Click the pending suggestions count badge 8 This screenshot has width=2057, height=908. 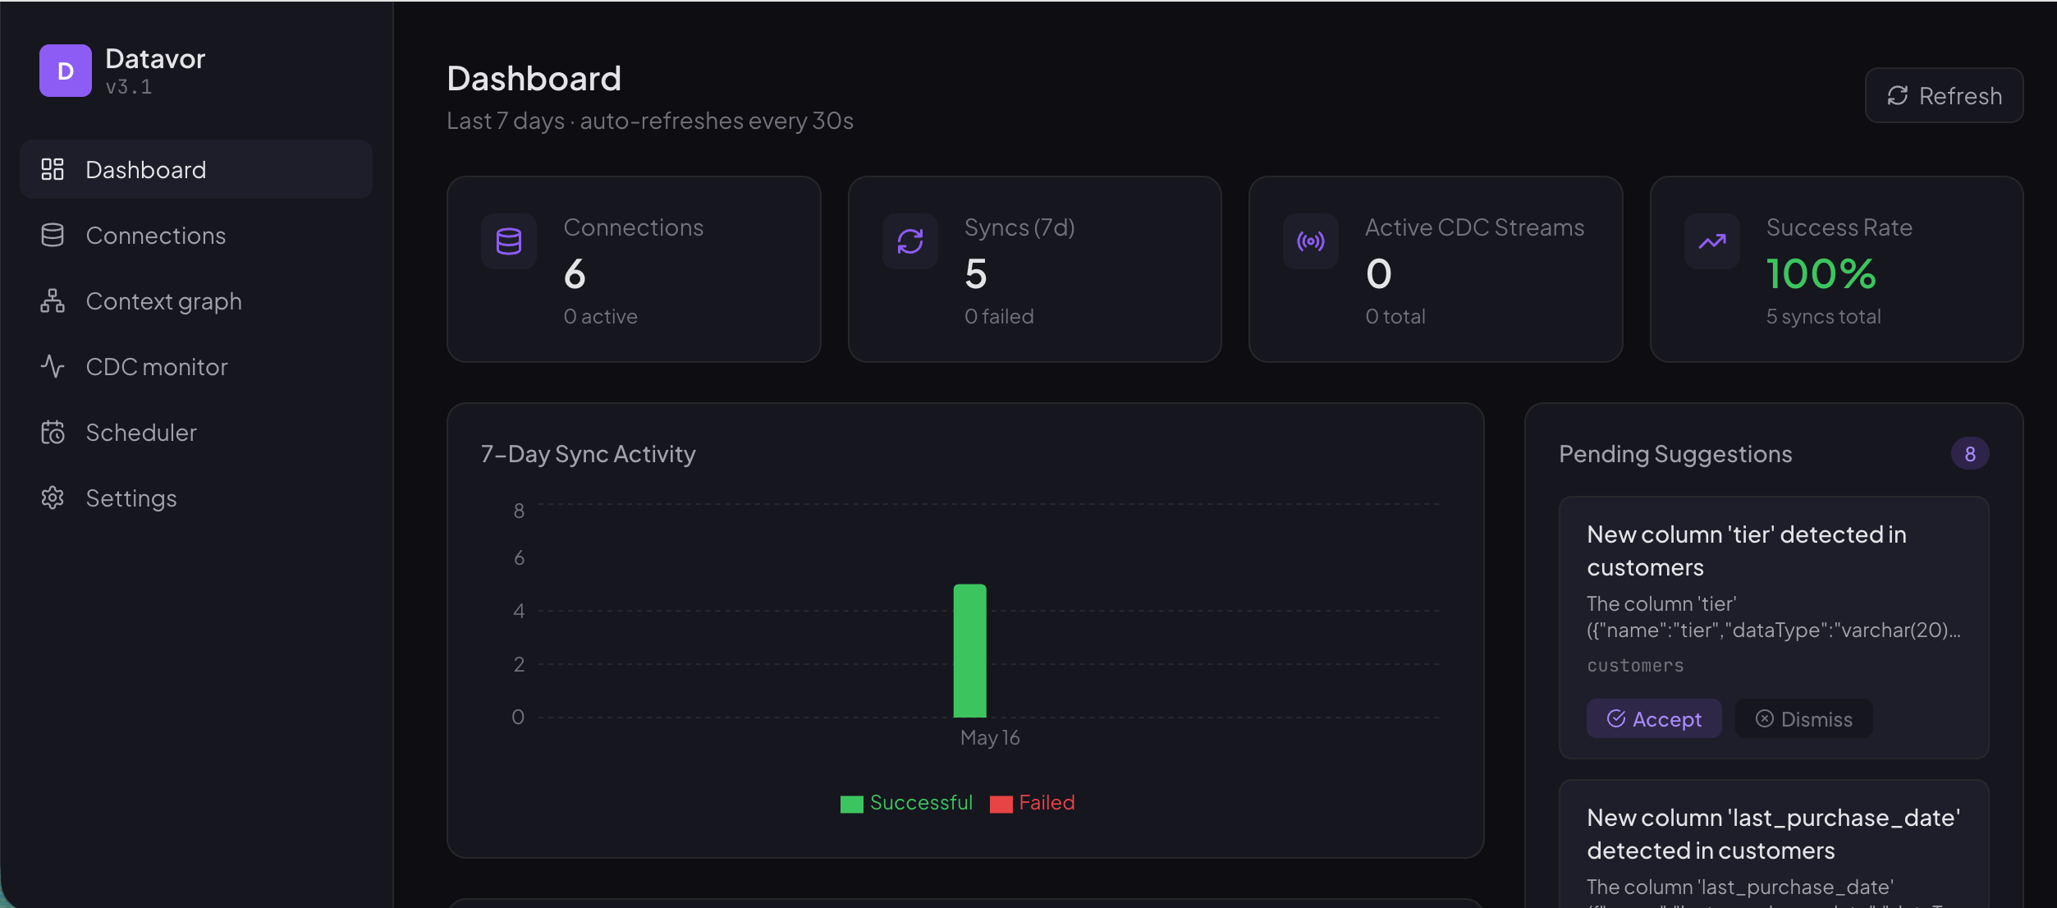click(x=1970, y=454)
